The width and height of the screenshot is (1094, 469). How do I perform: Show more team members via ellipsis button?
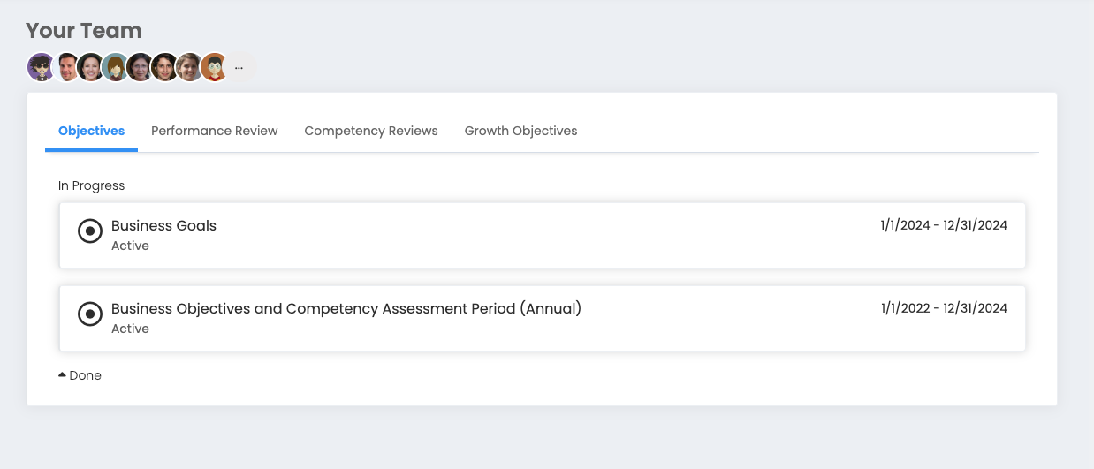tap(239, 67)
